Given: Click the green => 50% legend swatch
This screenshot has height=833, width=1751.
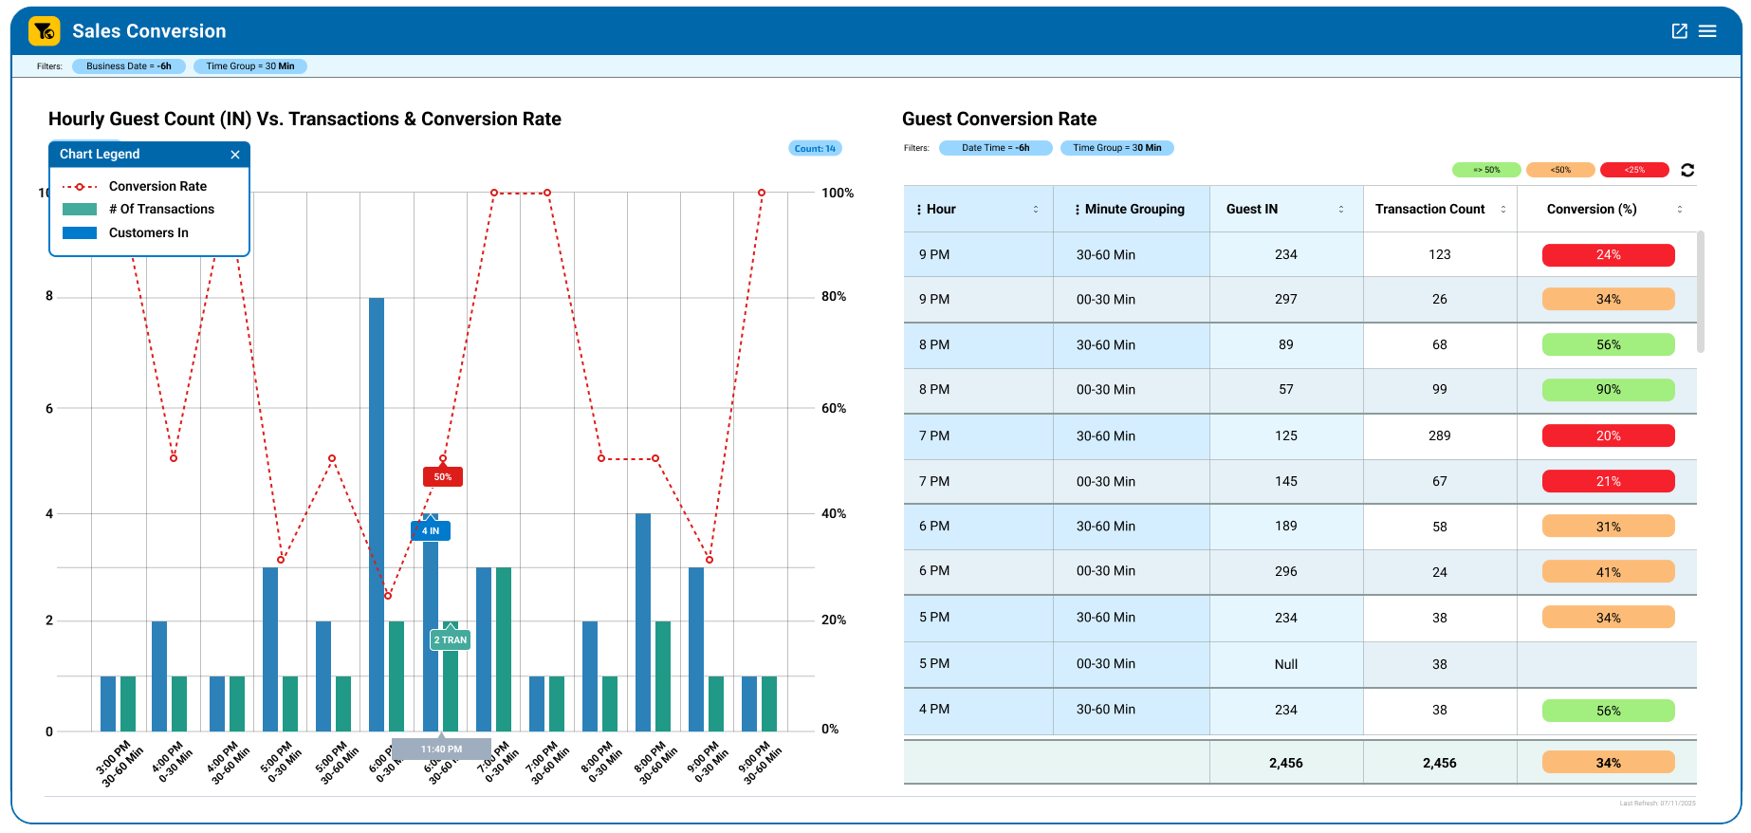Looking at the screenshot, I should (x=1485, y=170).
